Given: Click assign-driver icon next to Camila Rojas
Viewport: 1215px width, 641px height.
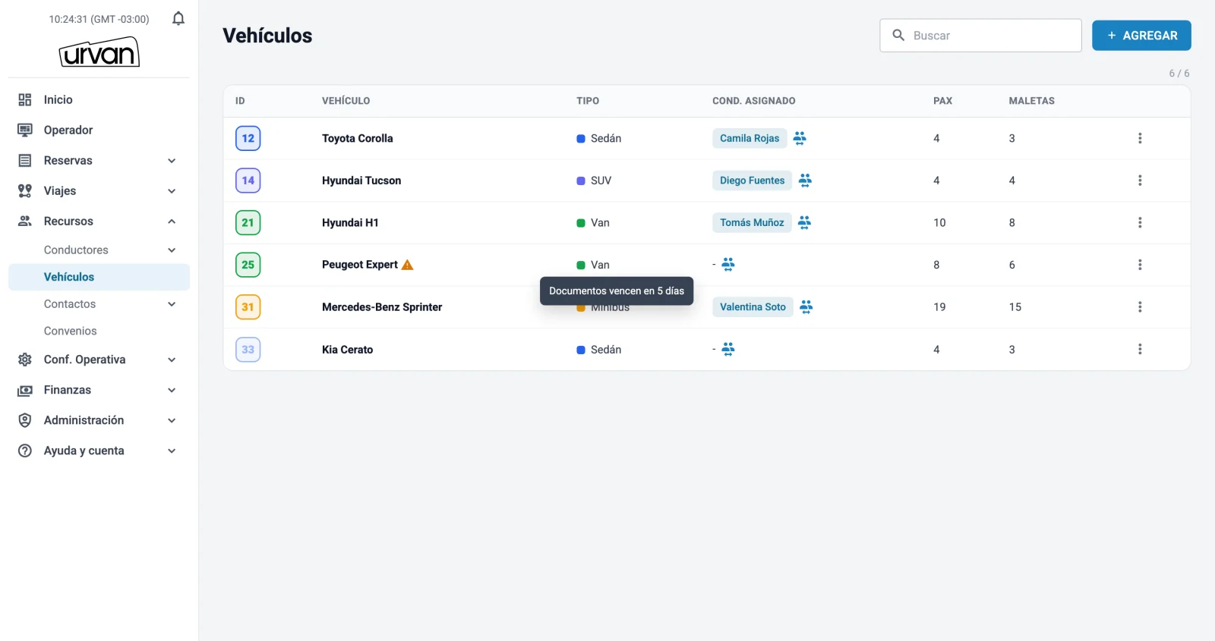Looking at the screenshot, I should [x=800, y=138].
